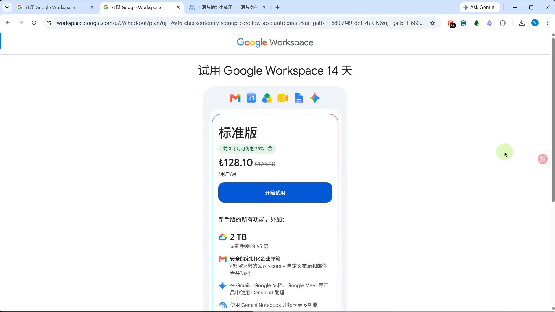Click the floating translate icon

[543, 159]
